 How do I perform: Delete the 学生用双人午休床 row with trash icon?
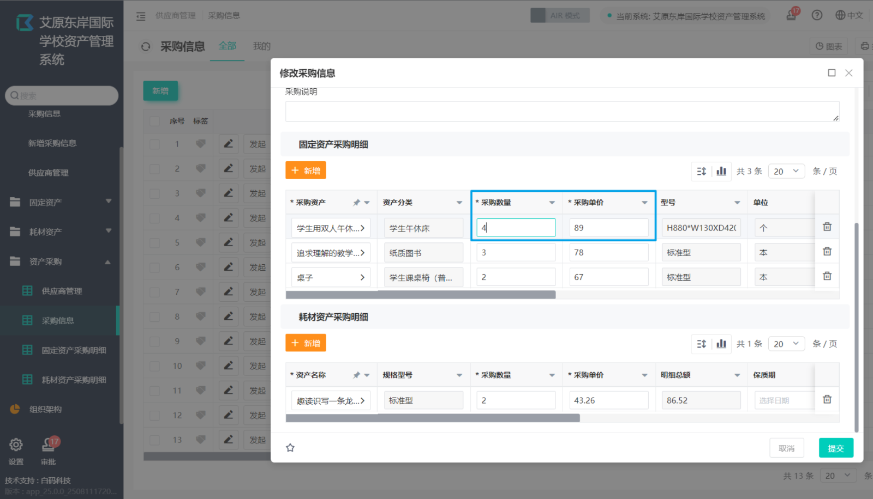(x=827, y=227)
